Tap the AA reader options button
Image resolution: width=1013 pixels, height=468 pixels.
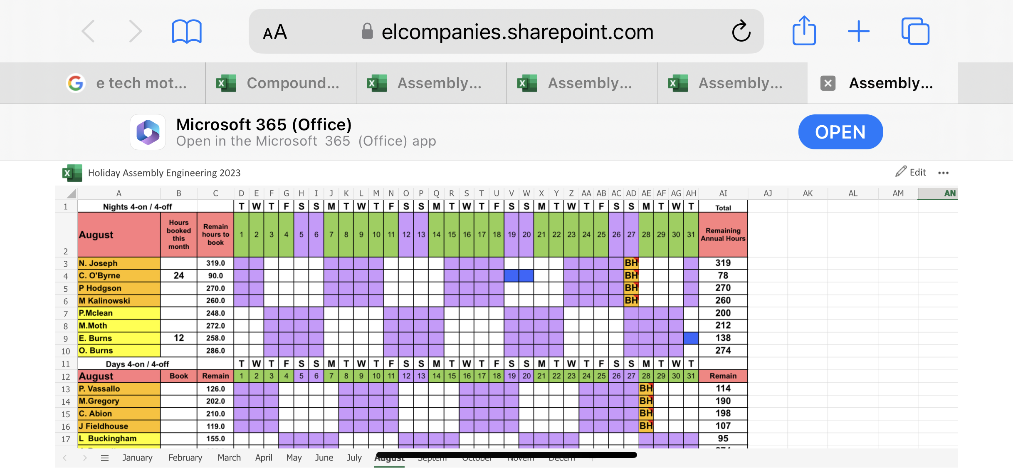pyautogui.click(x=275, y=32)
